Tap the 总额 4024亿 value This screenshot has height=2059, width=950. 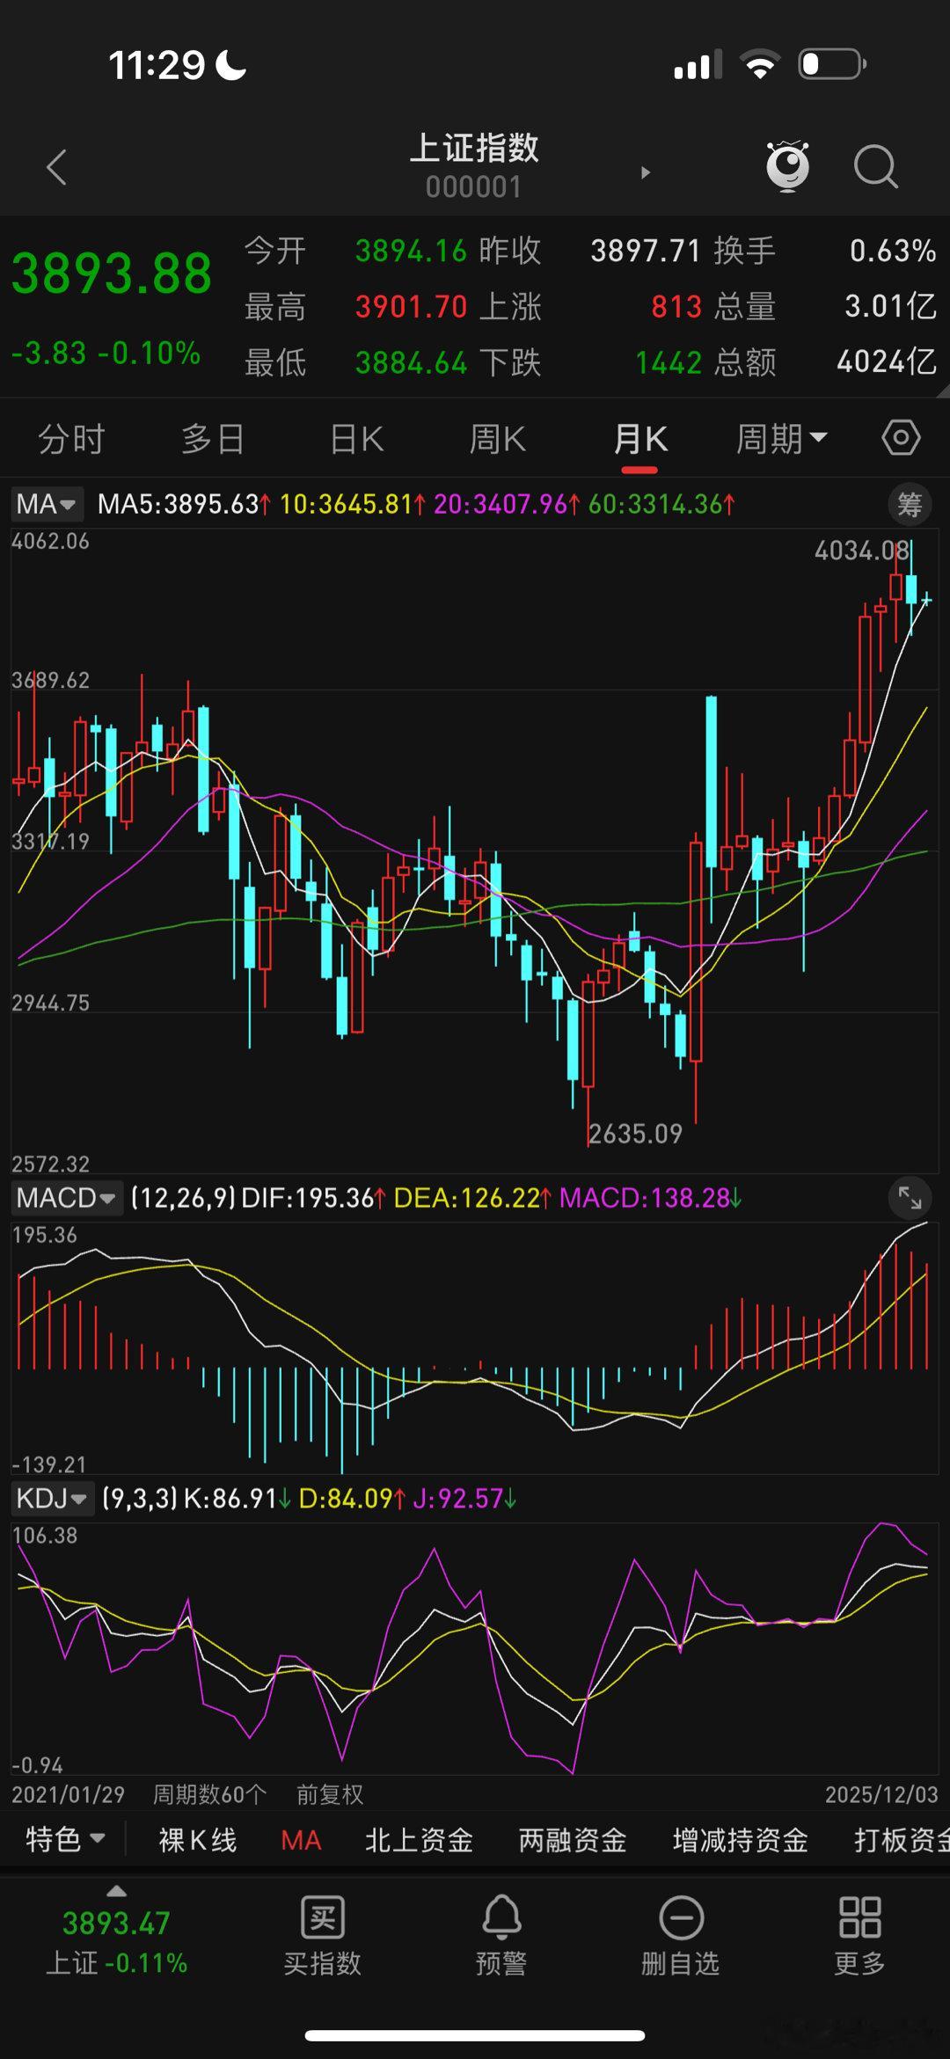coord(886,361)
